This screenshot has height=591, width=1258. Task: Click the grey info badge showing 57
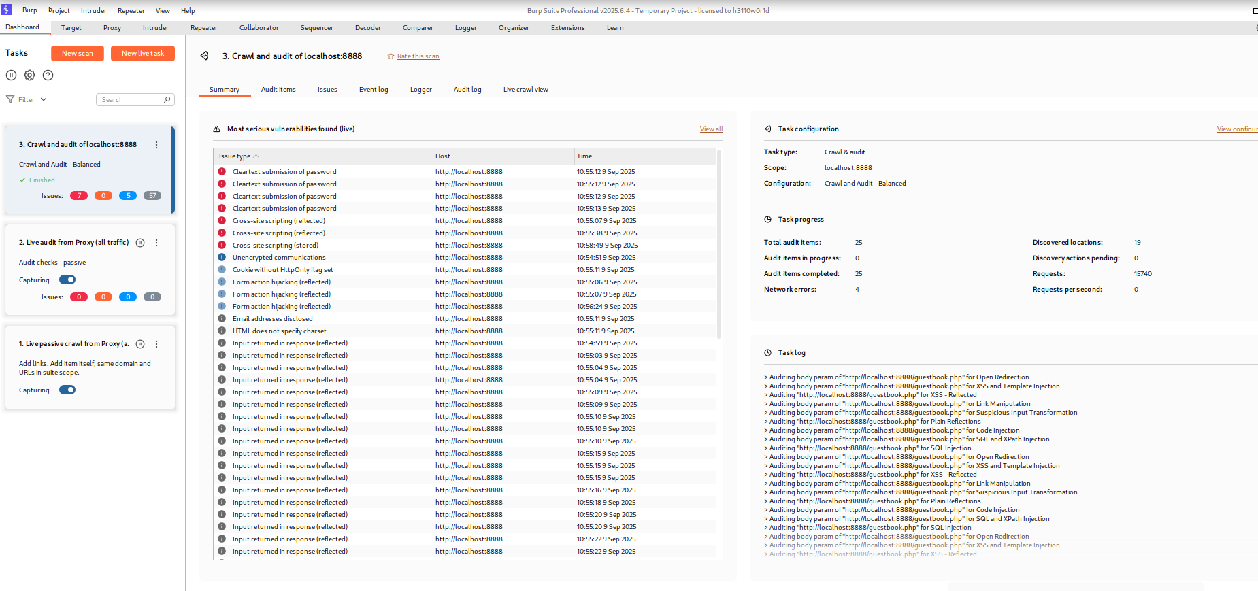pos(152,196)
